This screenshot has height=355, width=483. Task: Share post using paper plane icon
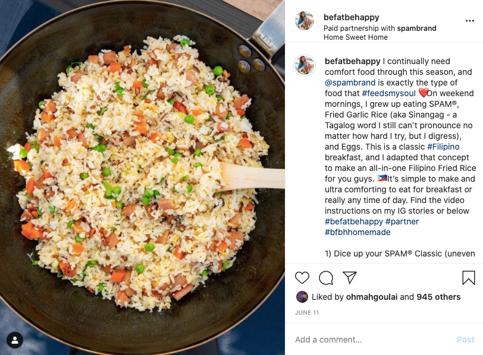point(350,278)
